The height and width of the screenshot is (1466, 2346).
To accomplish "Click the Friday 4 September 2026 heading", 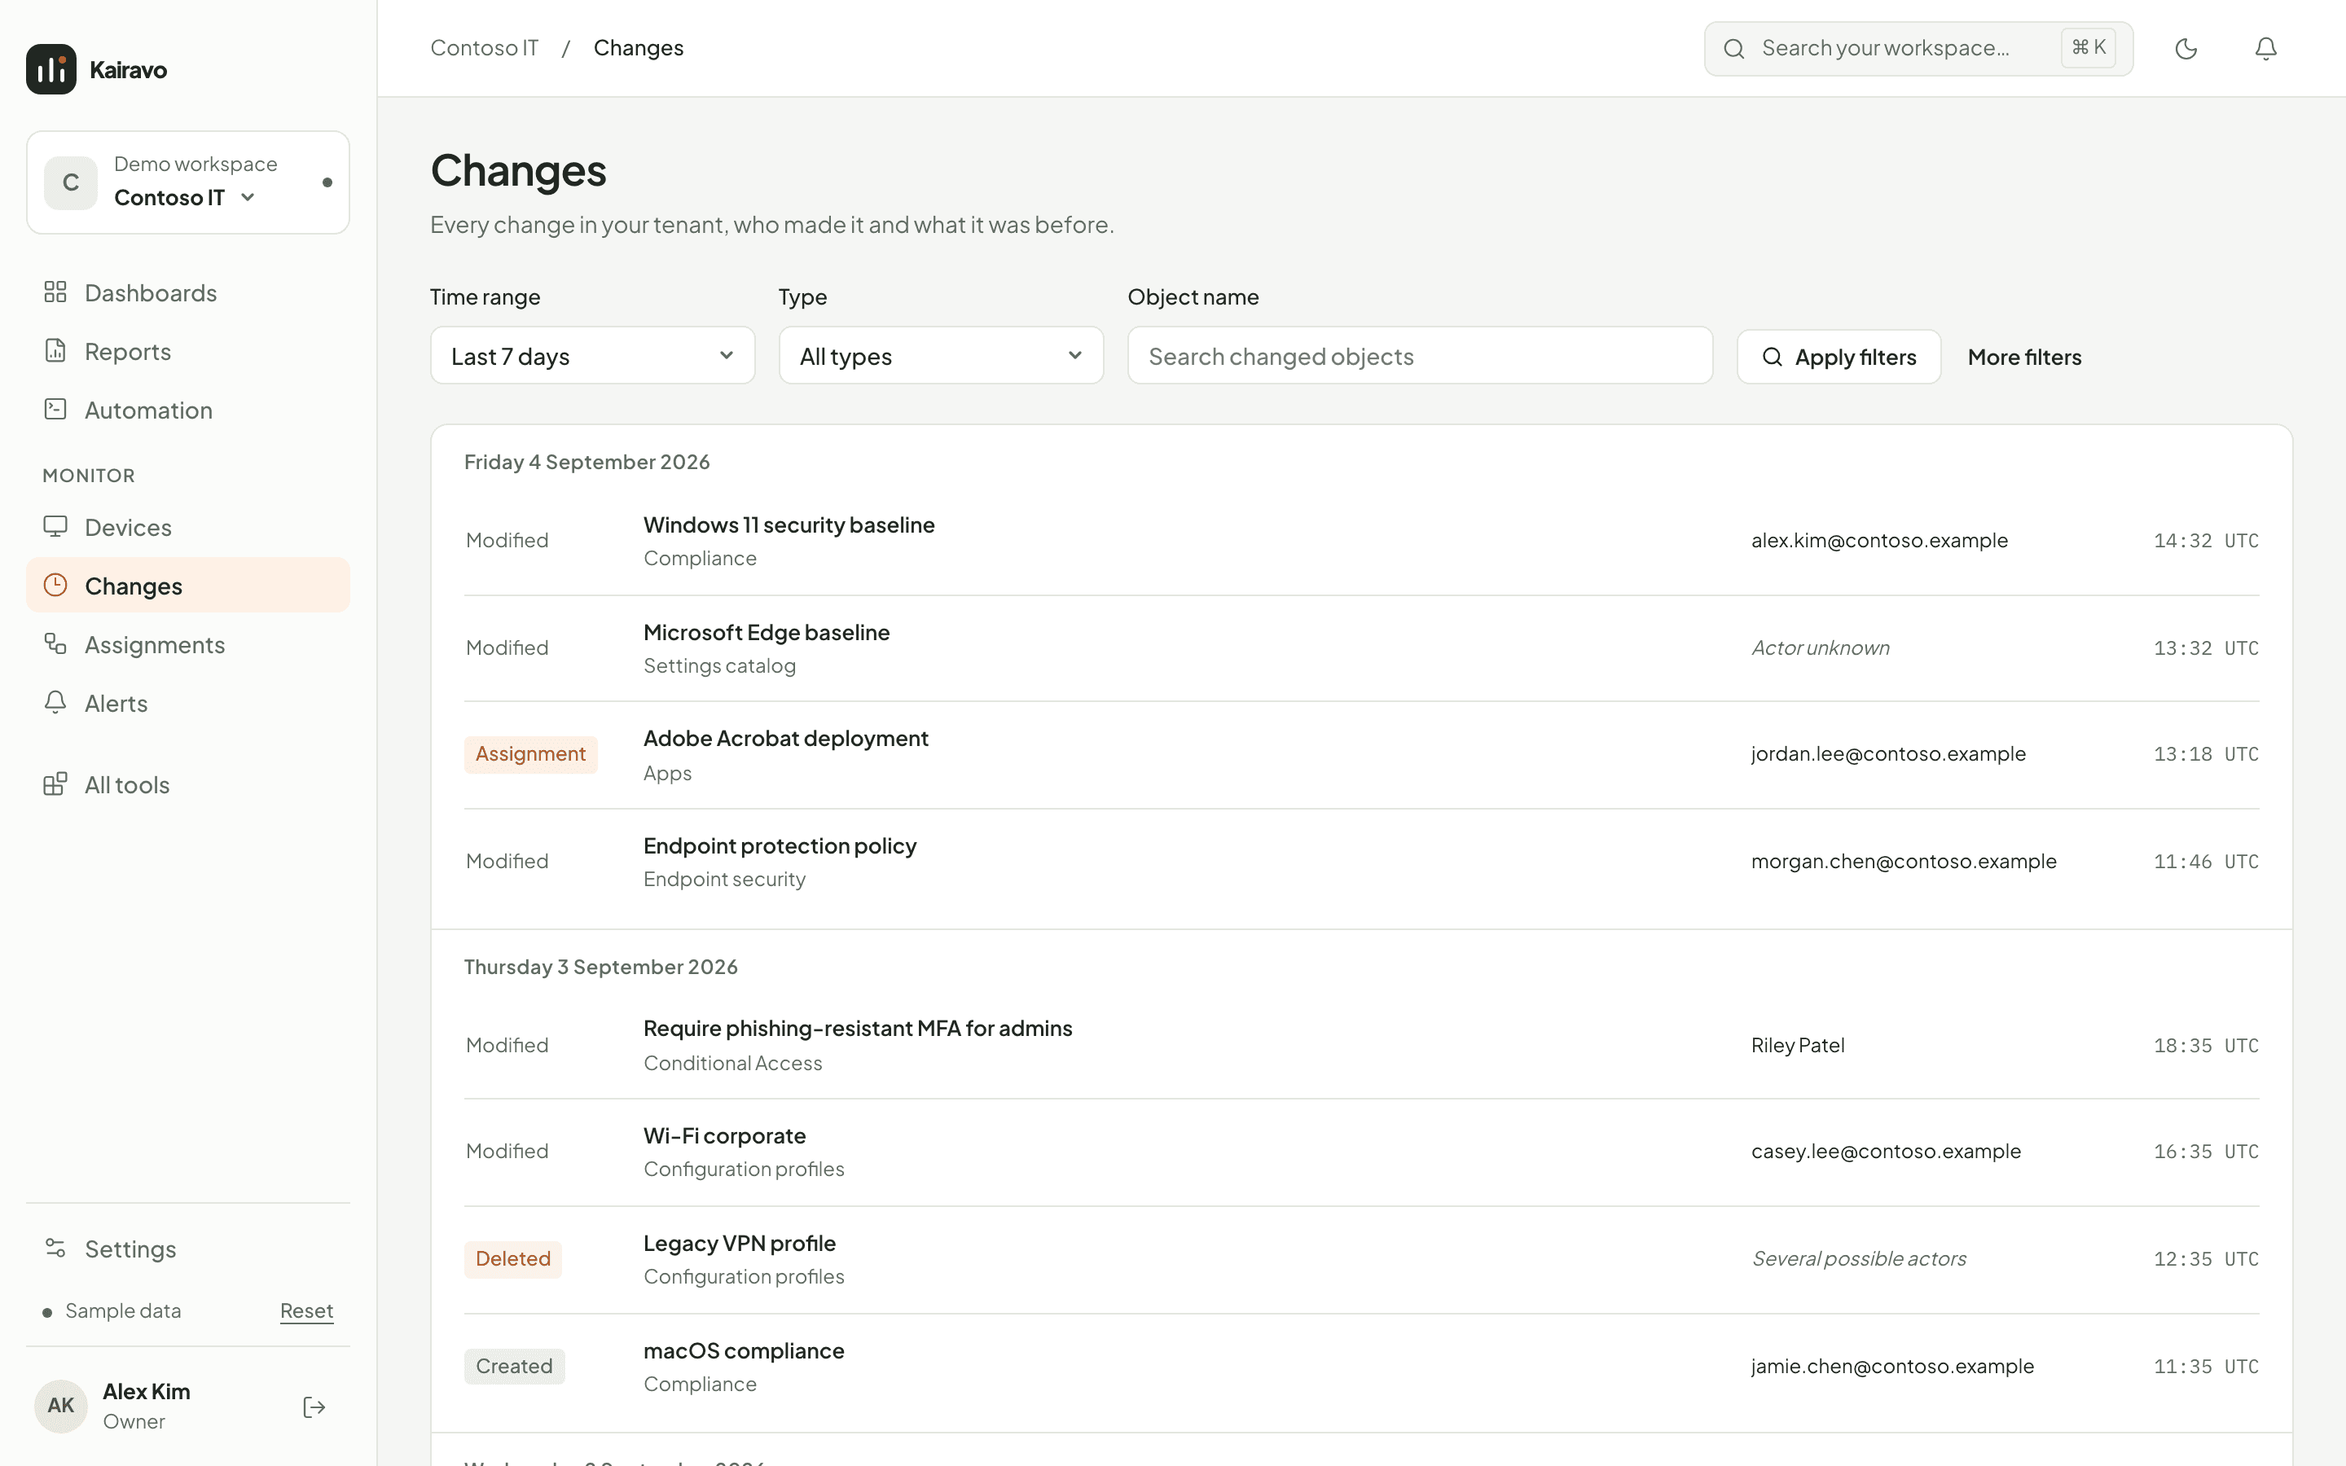I will [586, 463].
